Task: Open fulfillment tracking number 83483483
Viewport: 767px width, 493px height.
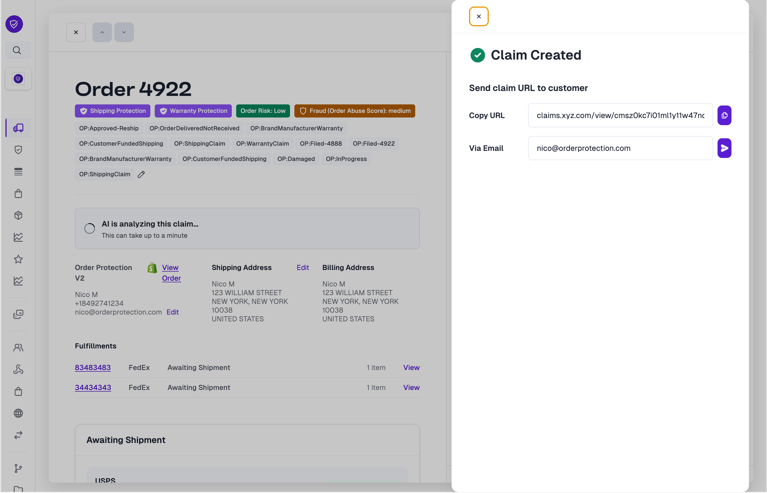Action: tap(93, 368)
